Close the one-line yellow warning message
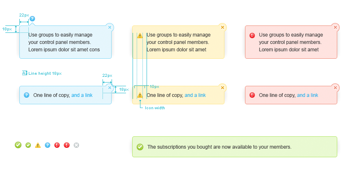 point(223,87)
